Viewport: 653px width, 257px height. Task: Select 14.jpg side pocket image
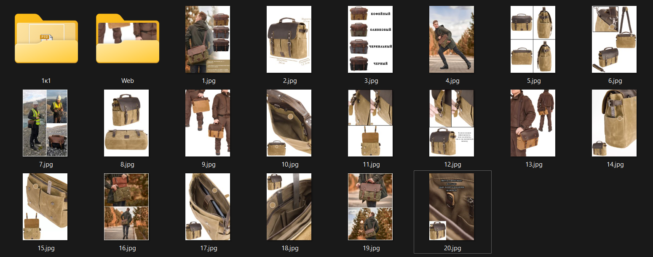coord(614,123)
